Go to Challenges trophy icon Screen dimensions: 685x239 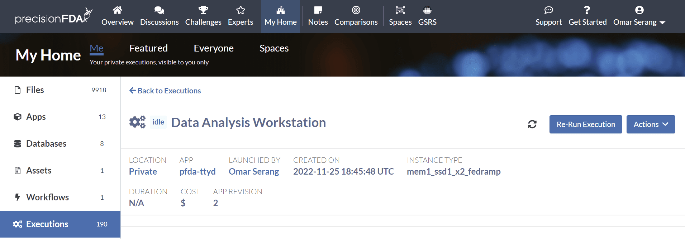tap(203, 10)
